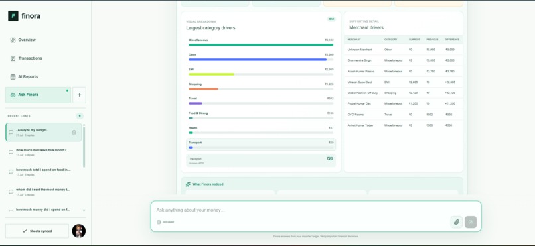Click the Sheets synced button
The height and width of the screenshot is (246, 535).
coord(37,231)
